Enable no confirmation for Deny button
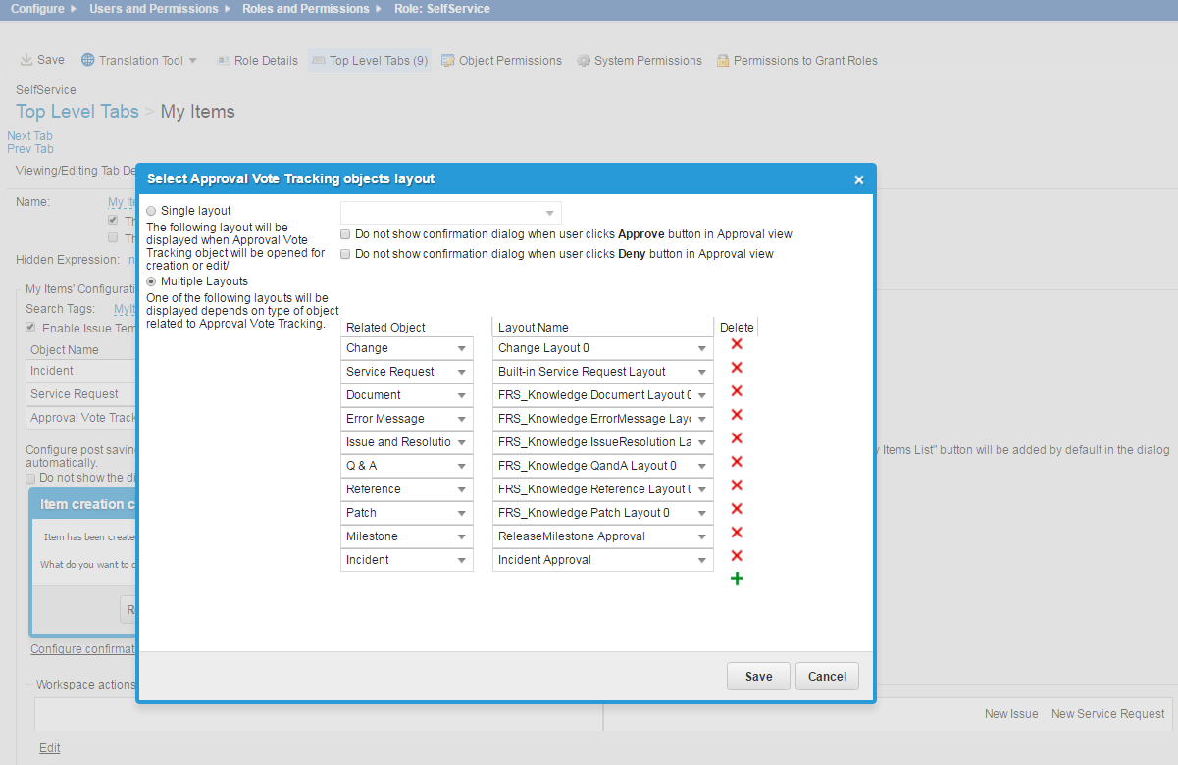Image resolution: width=1178 pixels, height=765 pixels. point(345,254)
